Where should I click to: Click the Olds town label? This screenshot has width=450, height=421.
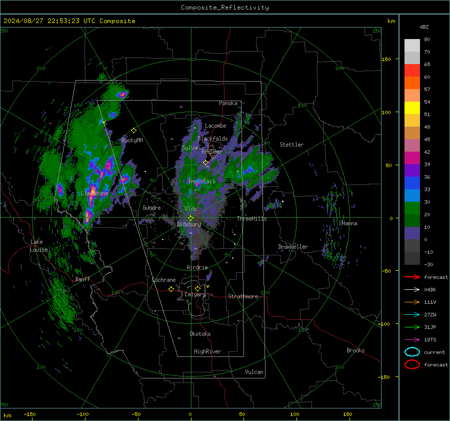pyautogui.click(x=190, y=209)
